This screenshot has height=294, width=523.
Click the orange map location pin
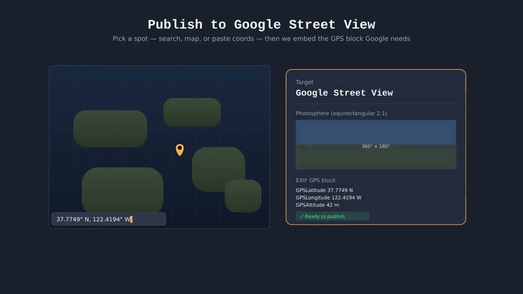click(x=180, y=150)
